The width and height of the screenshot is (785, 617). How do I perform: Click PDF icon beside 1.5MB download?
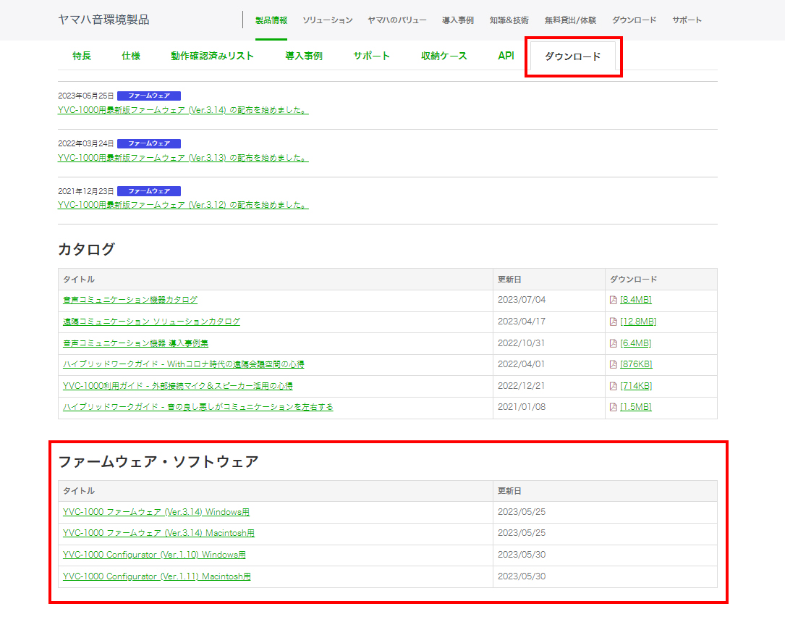click(x=614, y=407)
